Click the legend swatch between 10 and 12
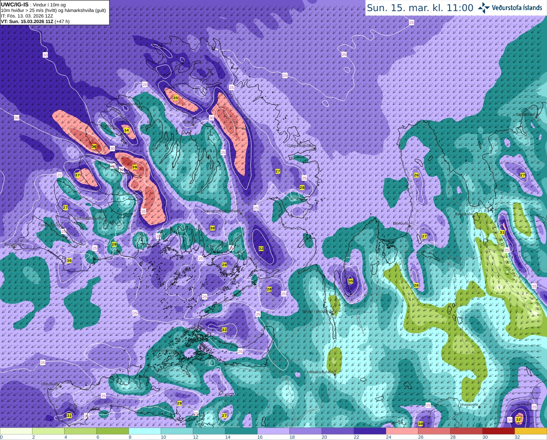 177,431
